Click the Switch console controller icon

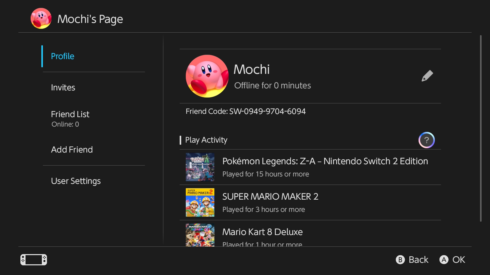click(x=34, y=260)
